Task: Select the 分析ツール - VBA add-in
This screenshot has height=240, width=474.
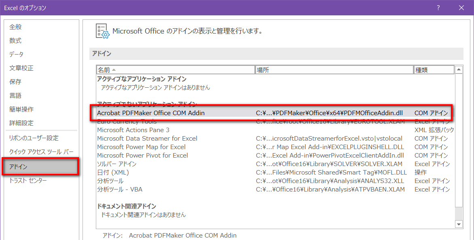Action: click(116, 189)
